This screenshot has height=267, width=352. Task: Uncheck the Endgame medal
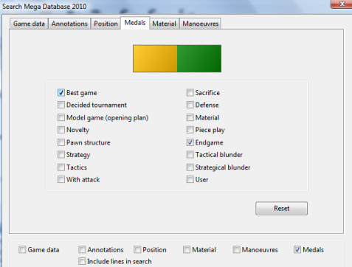190,142
